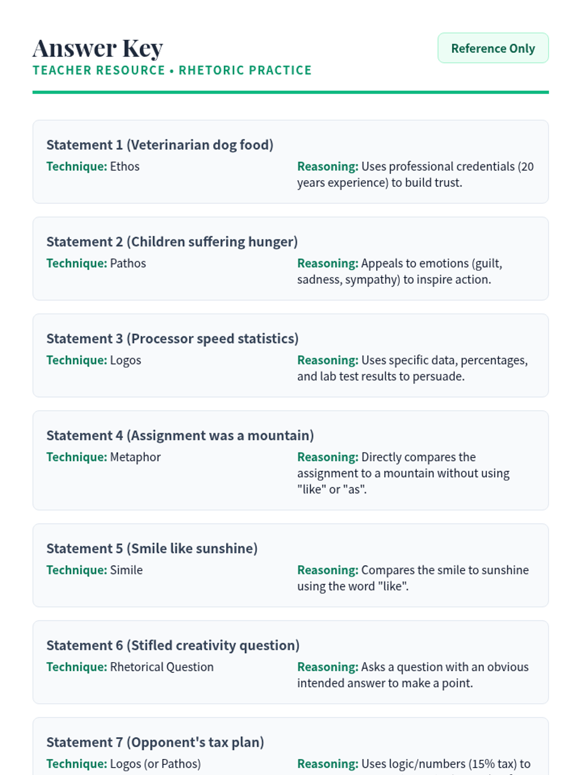Screen dimensions: 581x775
Task: Click the Logos (or Pathos) technique answer
Action: 155,764
